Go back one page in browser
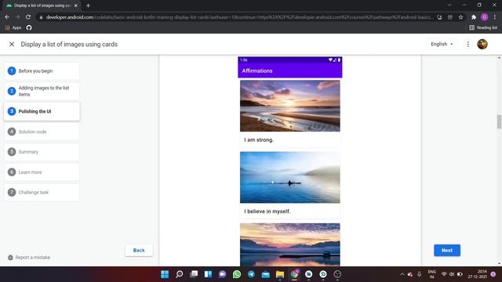The width and height of the screenshot is (502, 282). tap(7, 17)
